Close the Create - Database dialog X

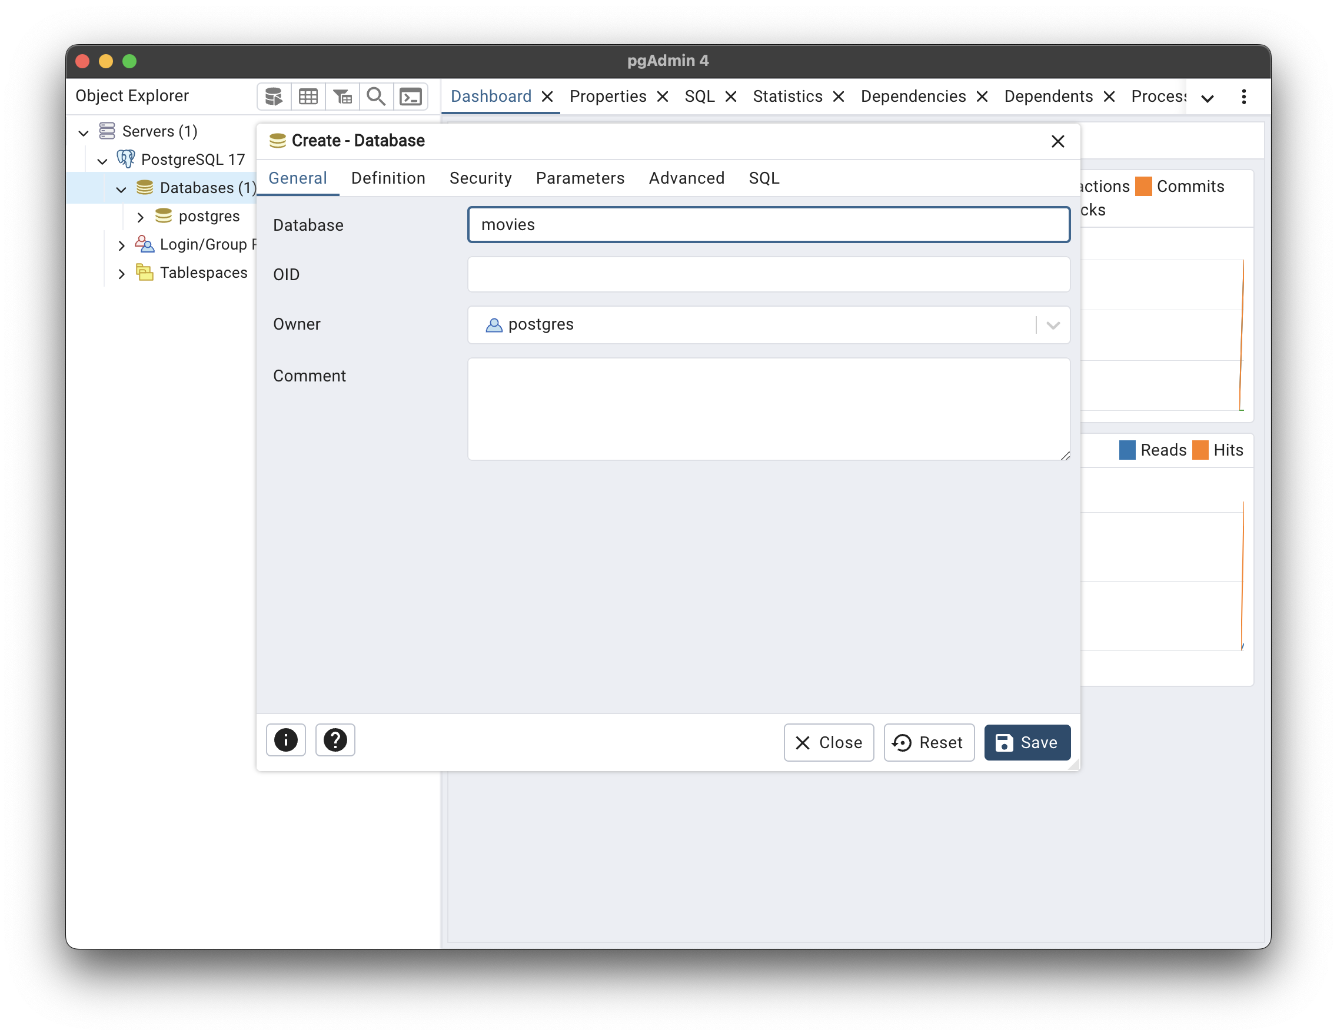(1057, 141)
